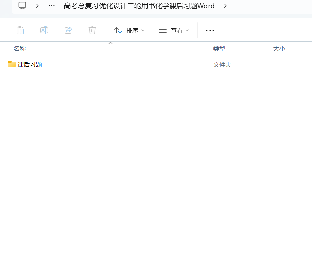312x254 pixels.
Task: Show hidden path folders via breadcrumb ellipsis
Action: point(52,6)
